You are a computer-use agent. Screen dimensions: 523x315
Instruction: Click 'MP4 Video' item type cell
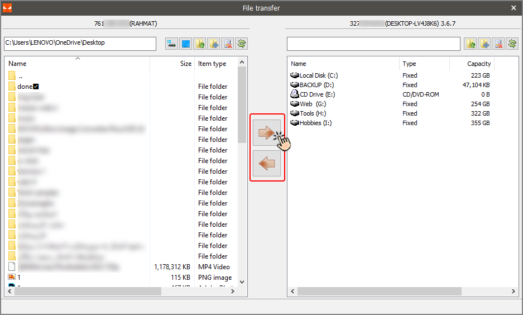214,266
